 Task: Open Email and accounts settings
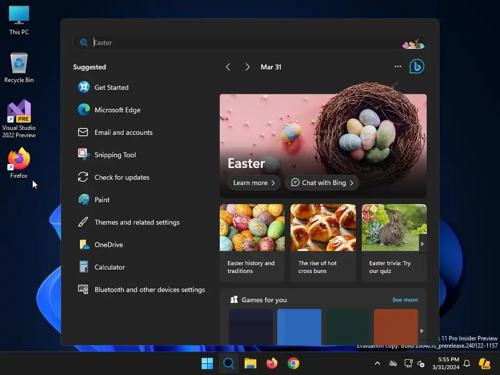tap(115, 132)
